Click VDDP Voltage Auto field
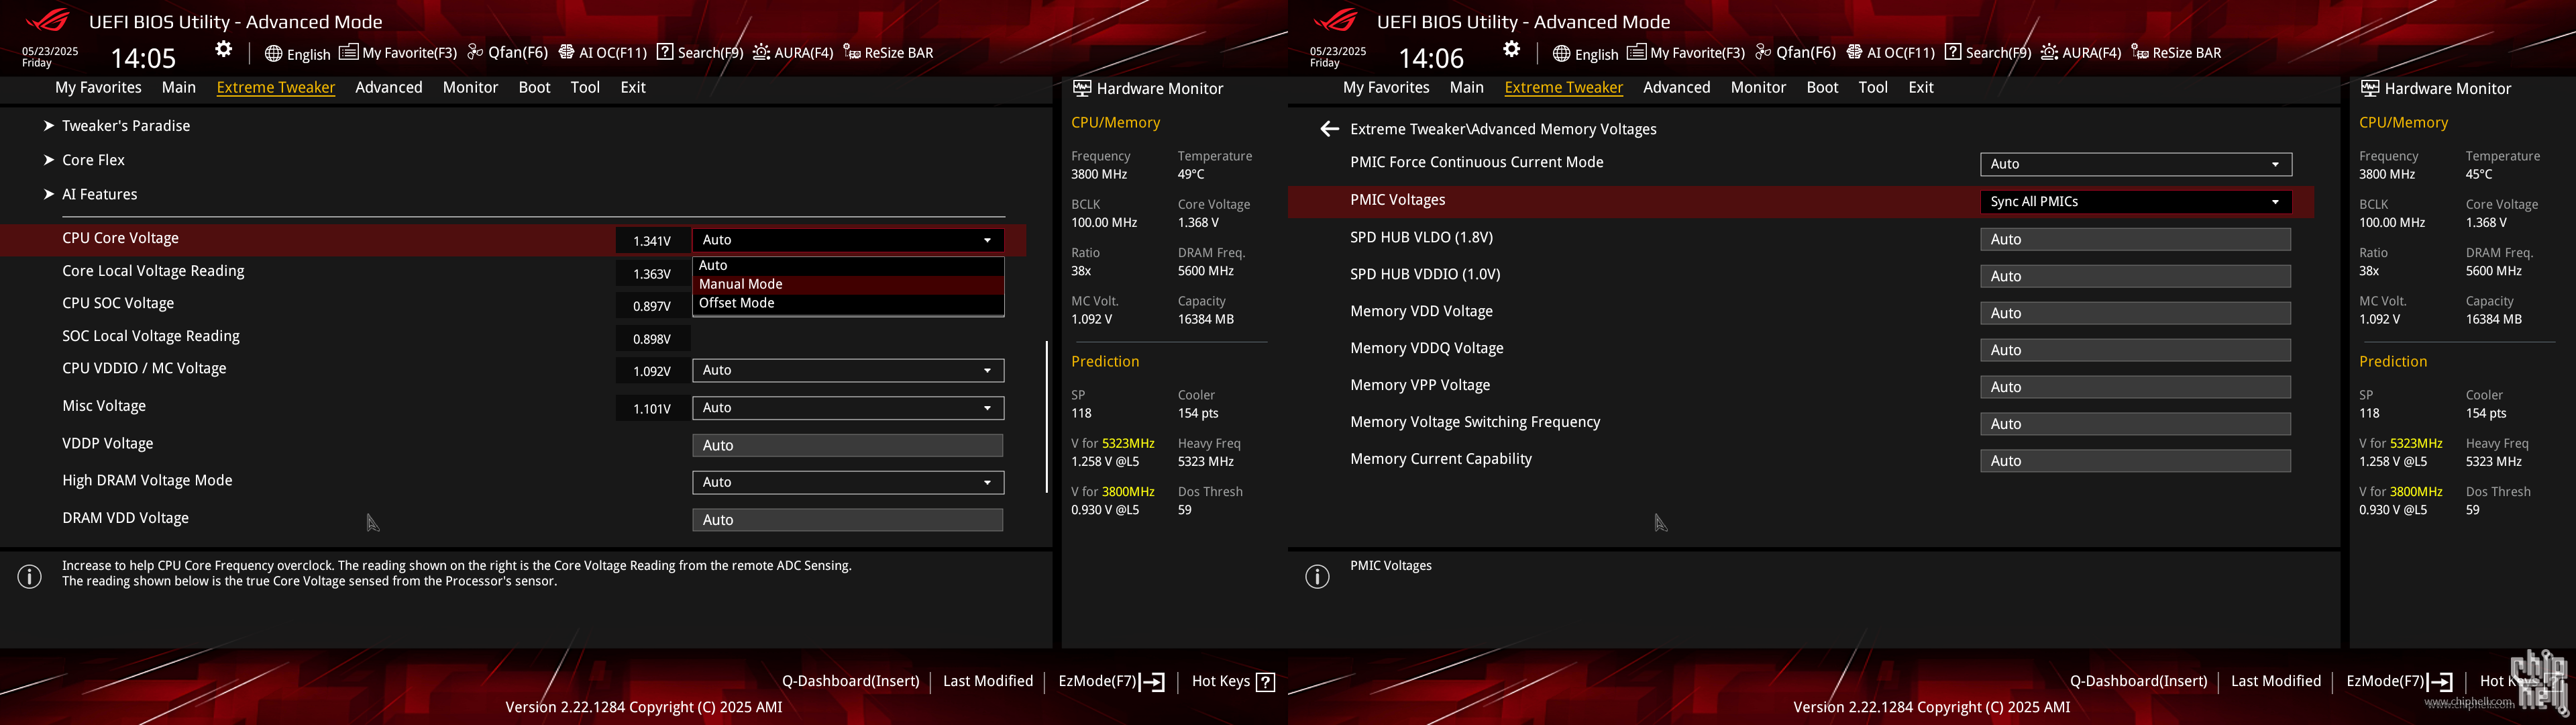2576x725 pixels. (848, 446)
